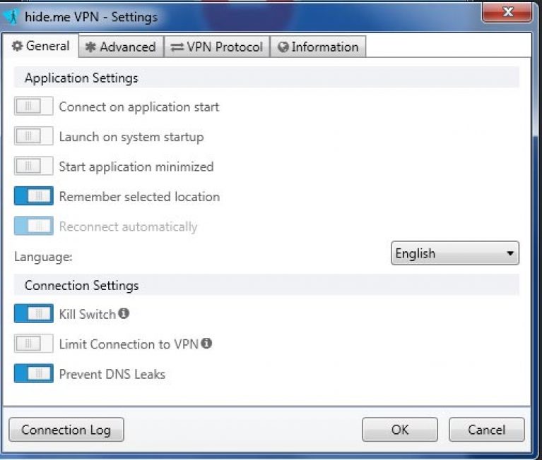Turn on Launch on system startup
The width and height of the screenshot is (542, 460).
33,136
